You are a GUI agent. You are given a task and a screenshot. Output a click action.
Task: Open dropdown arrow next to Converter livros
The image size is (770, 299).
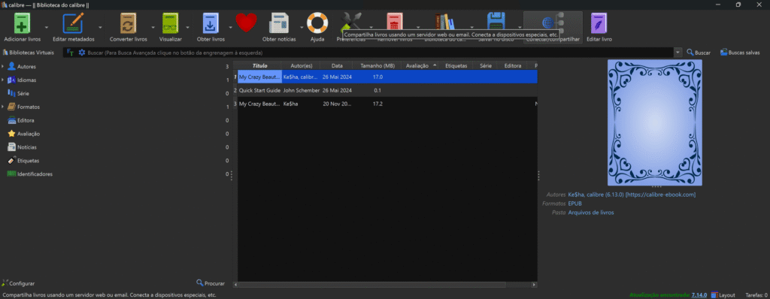click(x=153, y=28)
